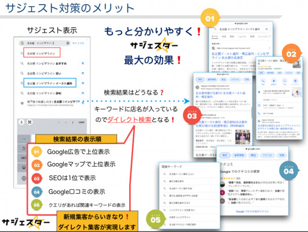This screenshot has height=232, width=308.
Task: Open the 概要 tab in the STEP 04 panel
Action: pyautogui.click(x=225, y=155)
